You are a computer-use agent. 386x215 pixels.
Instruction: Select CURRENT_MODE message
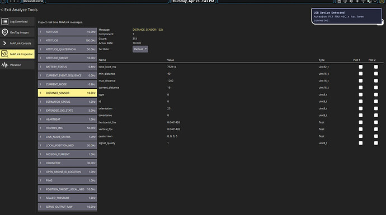(67, 84)
